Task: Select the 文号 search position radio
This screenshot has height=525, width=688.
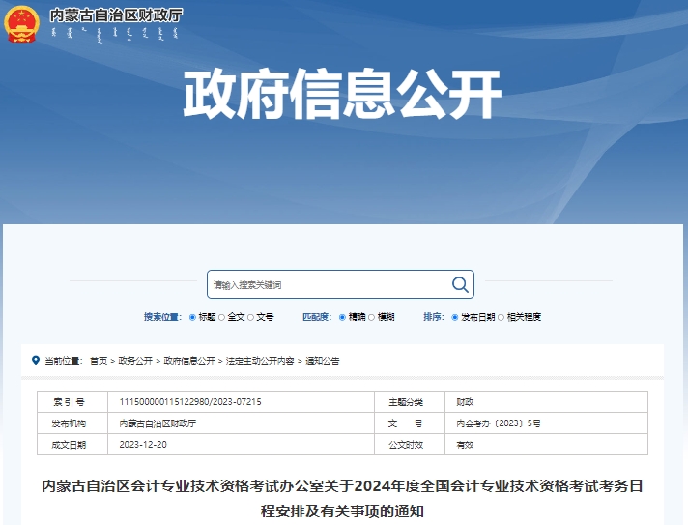Action: coord(251,317)
